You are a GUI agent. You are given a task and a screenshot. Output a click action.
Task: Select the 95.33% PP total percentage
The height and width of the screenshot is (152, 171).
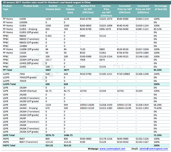tap(157, 70)
